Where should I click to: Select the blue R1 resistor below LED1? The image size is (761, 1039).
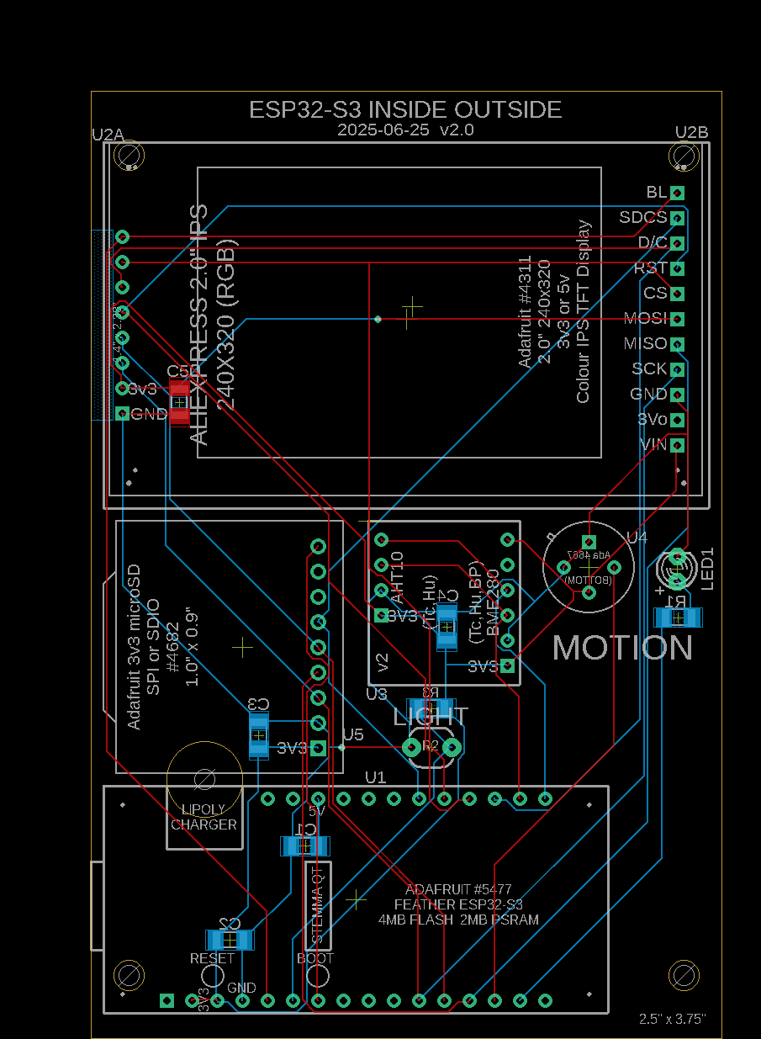tap(677, 618)
